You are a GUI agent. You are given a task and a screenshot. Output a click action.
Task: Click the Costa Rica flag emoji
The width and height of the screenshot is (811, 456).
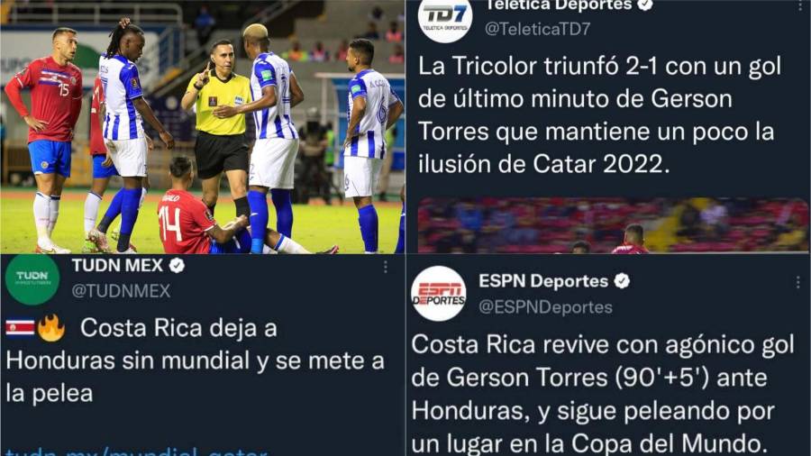click(x=20, y=328)
